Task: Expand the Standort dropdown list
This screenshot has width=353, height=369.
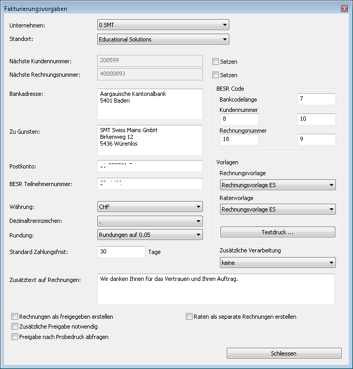Action: 163,39
